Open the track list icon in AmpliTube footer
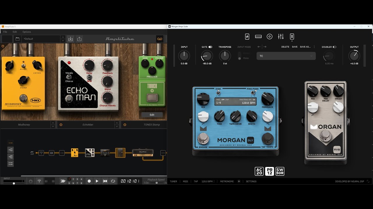The height and width of the screenshot is (209, 373). pos(63,181)
